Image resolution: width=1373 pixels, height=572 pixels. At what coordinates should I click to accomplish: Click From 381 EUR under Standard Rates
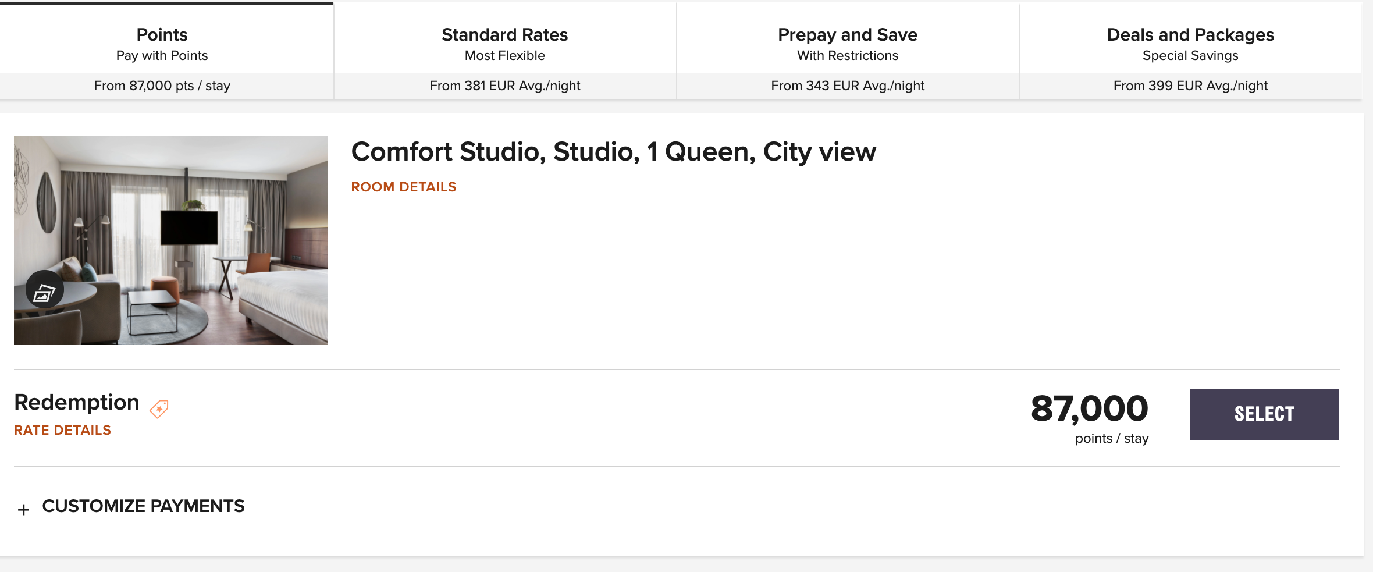504,86
